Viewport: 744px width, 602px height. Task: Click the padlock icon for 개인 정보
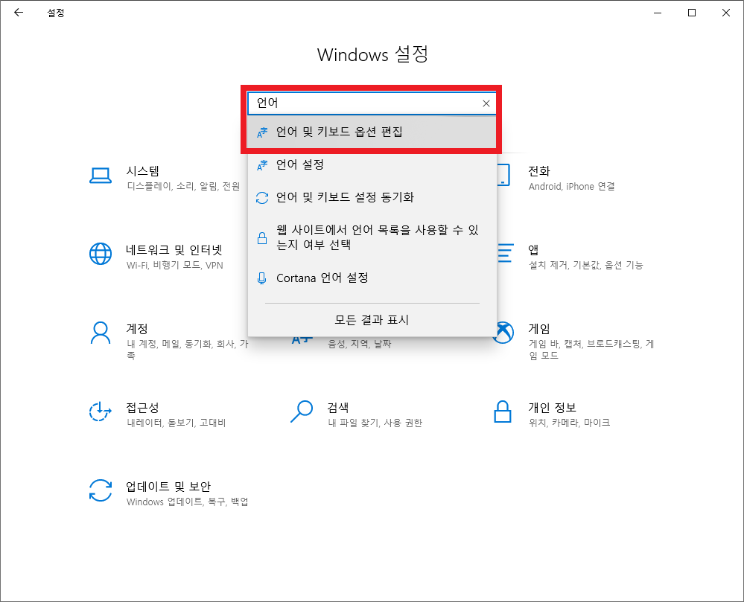(503, 412)
